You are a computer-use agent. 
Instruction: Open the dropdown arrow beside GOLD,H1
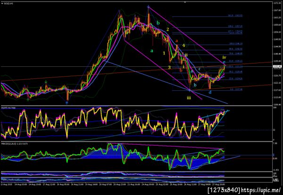point(2,3)
